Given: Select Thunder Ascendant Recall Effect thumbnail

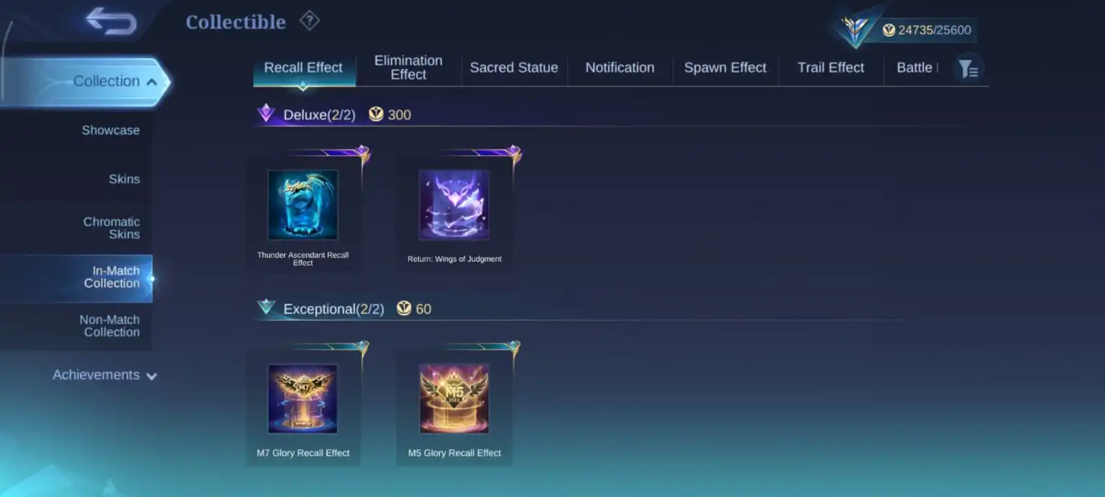Looking at the screenshot, I should (x=302, y=205).
